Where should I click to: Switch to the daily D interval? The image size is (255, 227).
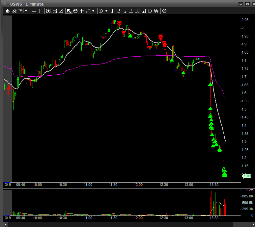pos(150,11)
